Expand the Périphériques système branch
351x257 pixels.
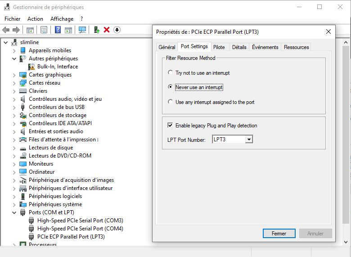point(14,204)
